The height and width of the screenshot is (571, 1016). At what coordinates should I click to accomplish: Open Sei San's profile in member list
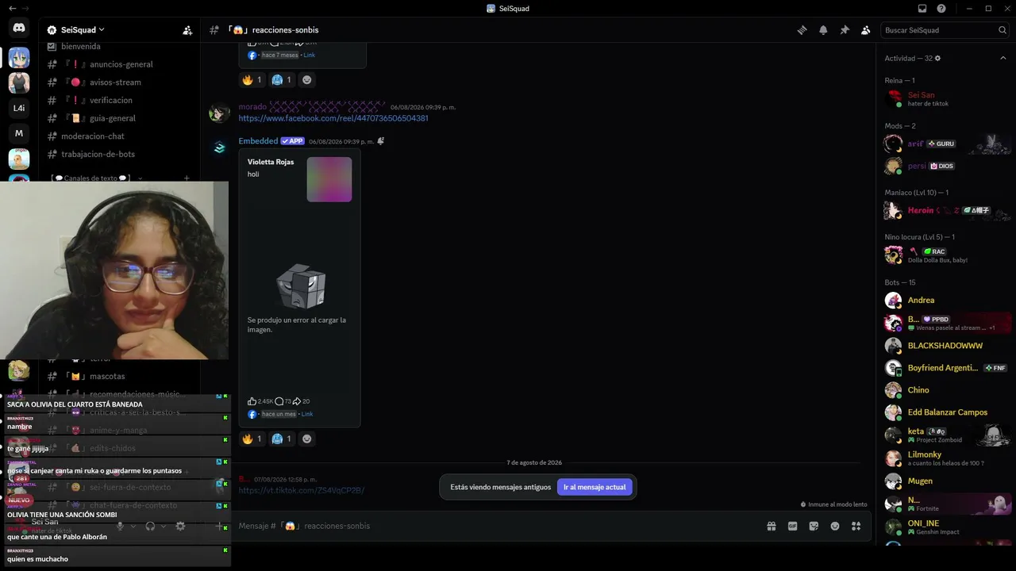[946, 99]
